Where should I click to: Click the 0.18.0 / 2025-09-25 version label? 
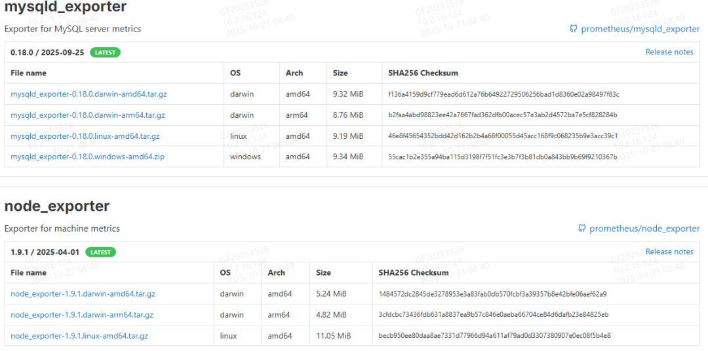(x=47, y=52)
